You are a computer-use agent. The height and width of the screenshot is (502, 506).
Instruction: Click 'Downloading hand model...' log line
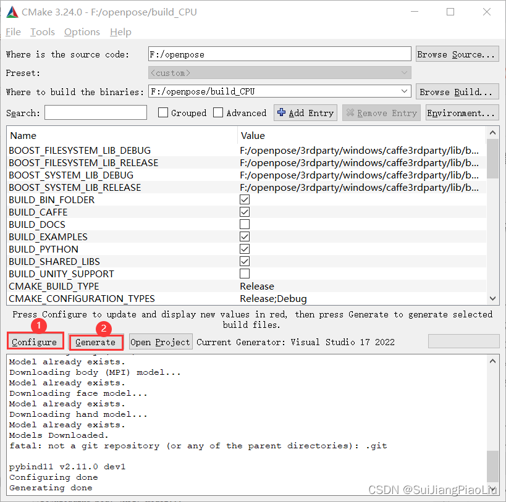pyautogui.click(x=78, y=414)
